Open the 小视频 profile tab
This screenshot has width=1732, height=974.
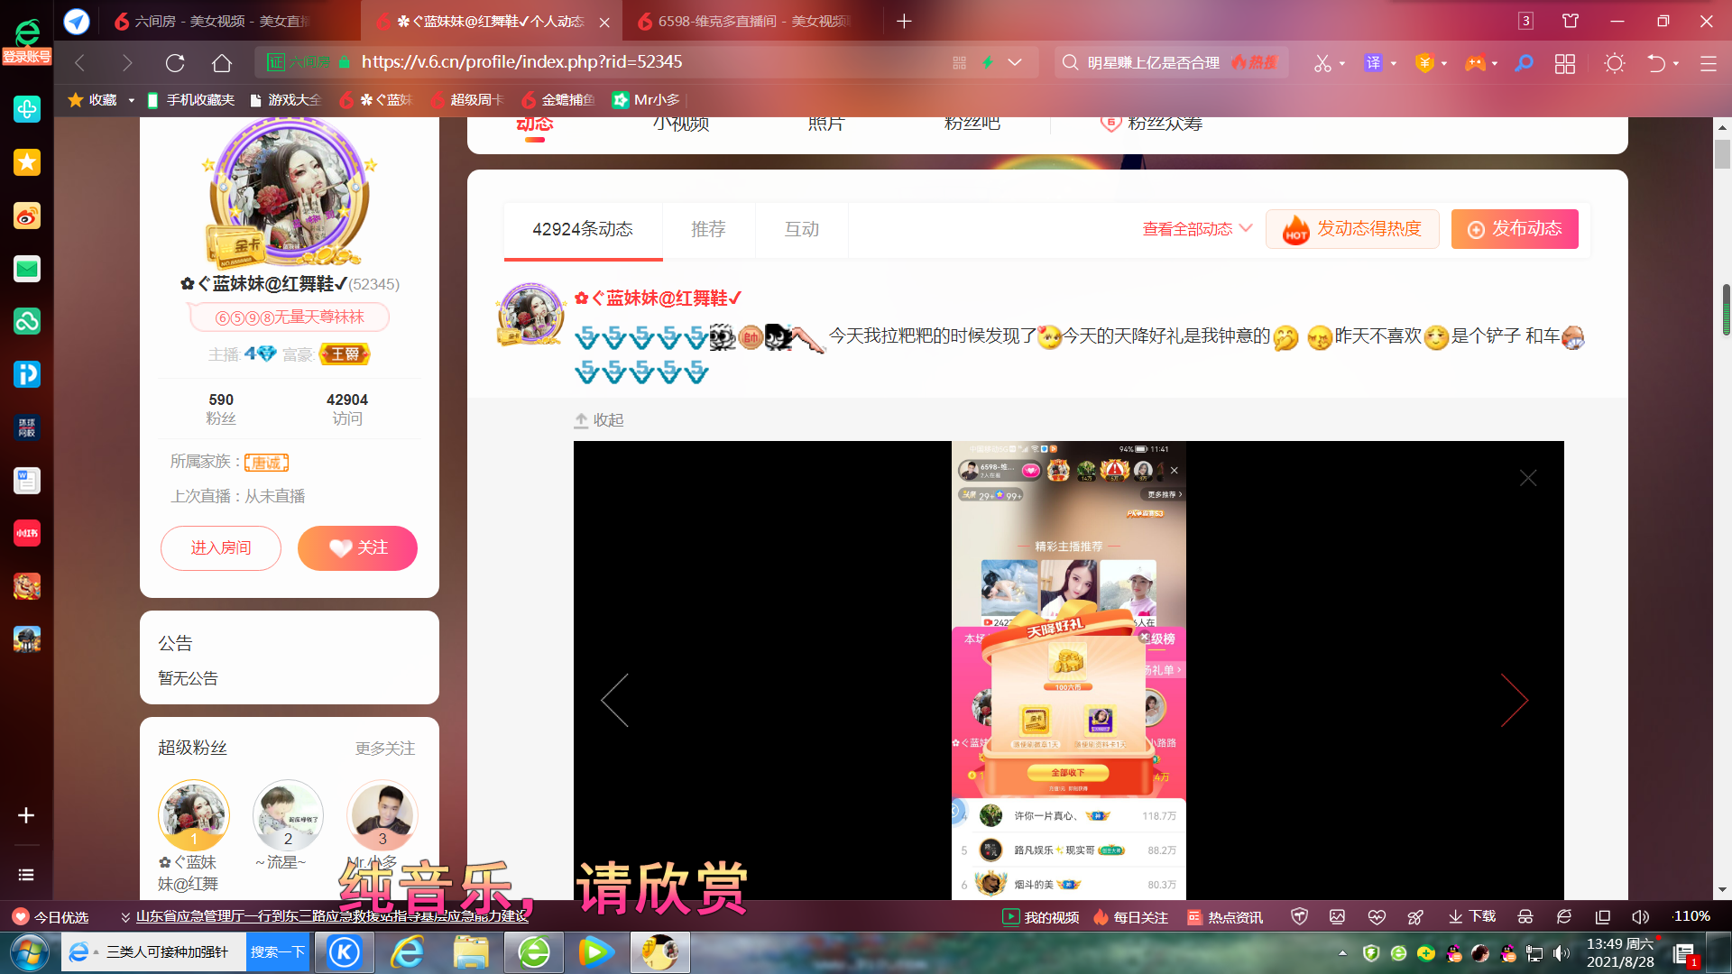click(x=681, y=124)
